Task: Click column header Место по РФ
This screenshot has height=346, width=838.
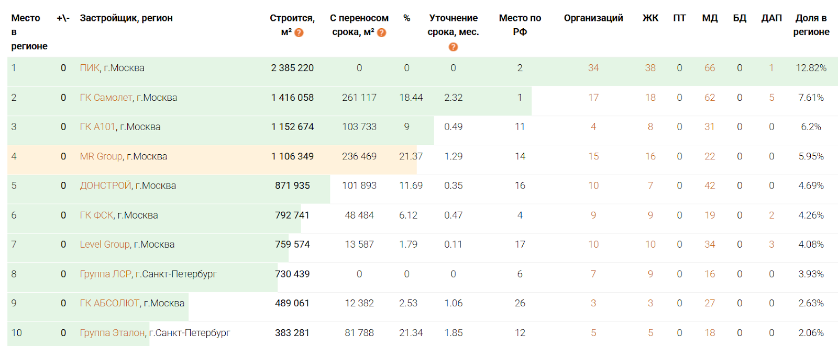Action: tap(520, 25)
